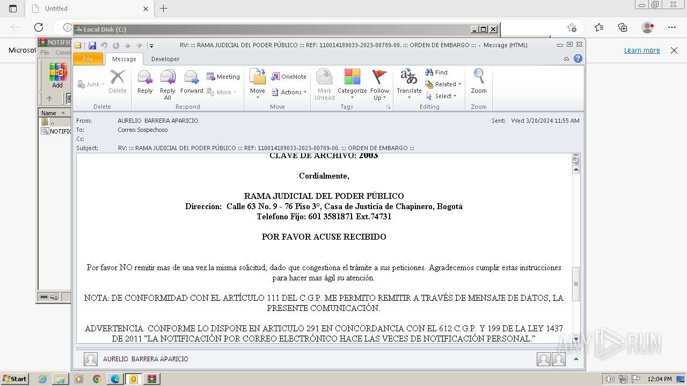This screenshot has width=687, height=386.
Task: Open Windows Explorer folder in taskbar
Action: click(x=61, y=379)
